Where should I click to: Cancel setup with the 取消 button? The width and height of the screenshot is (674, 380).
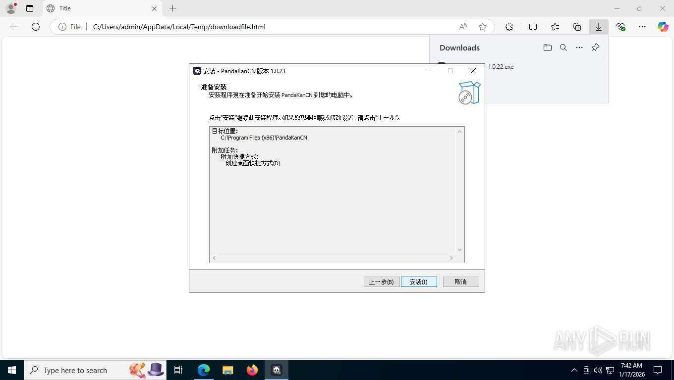461,282
